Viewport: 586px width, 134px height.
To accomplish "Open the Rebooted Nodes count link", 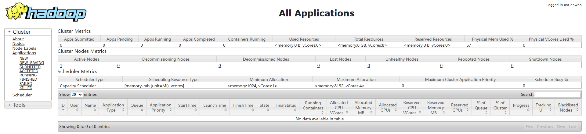I will (x=441, y=65).
